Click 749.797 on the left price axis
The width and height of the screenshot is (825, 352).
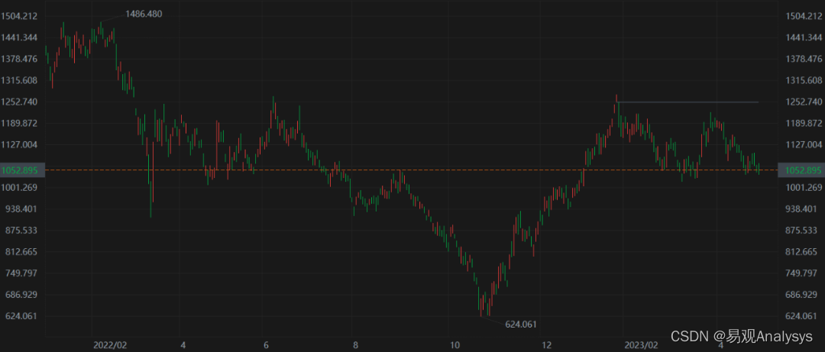point(21,273)
